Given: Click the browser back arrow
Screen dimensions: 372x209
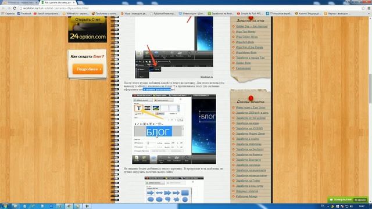Looking at the screenshot, I should pyautogui.click(x=3, y=8).
